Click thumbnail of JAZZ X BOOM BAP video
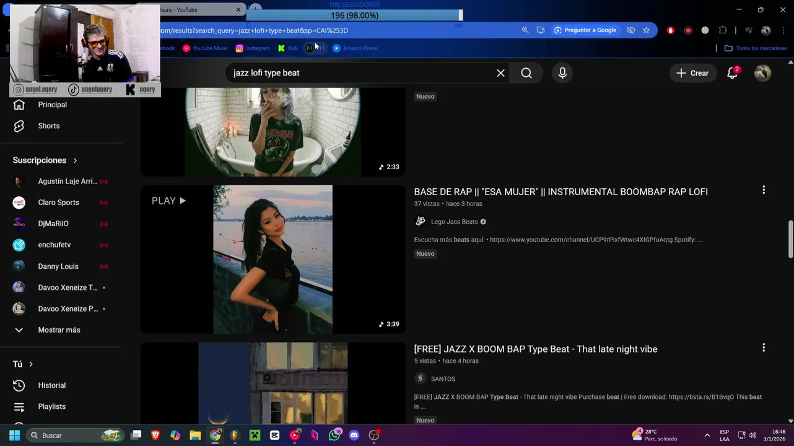 tap(273, 383)
